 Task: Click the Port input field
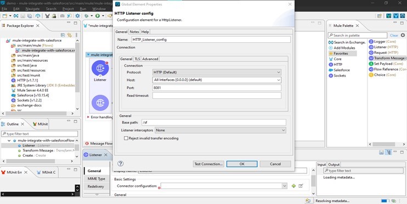pyautogui.click(x=217, y=88)
